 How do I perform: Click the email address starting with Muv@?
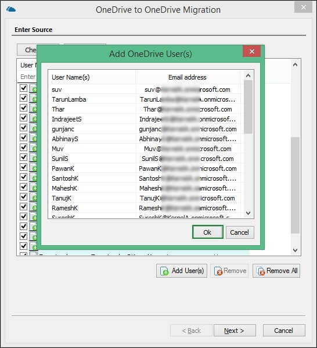[188, 149]
